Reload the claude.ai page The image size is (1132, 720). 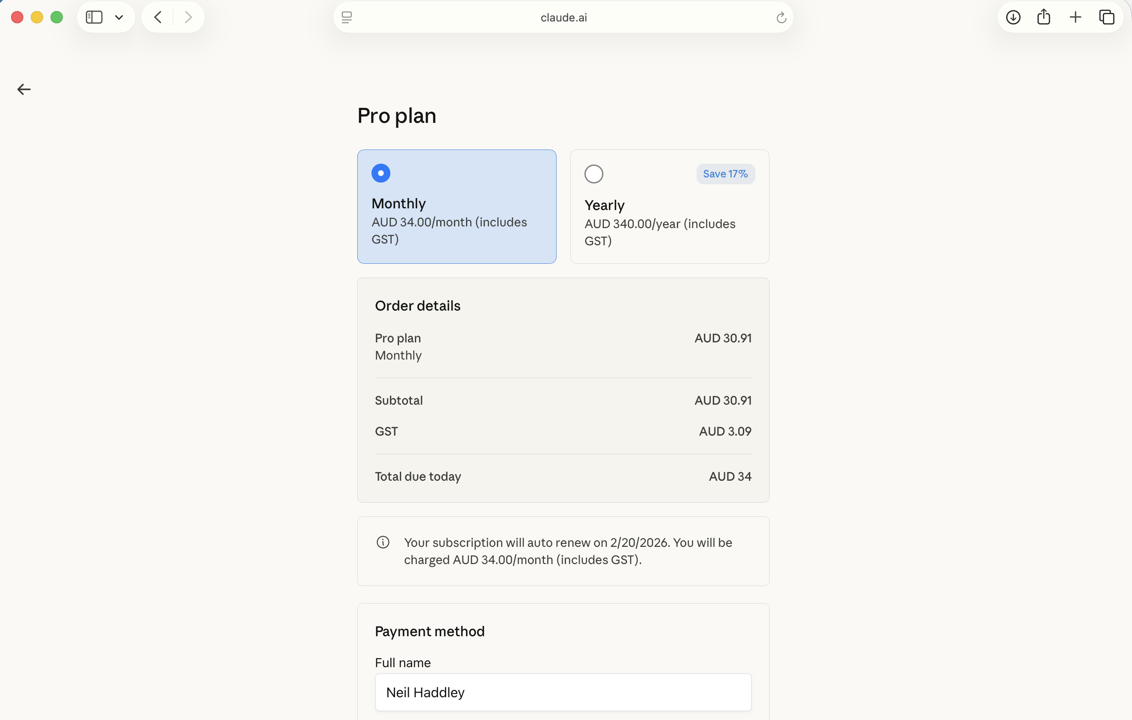[x=781, y=18]
